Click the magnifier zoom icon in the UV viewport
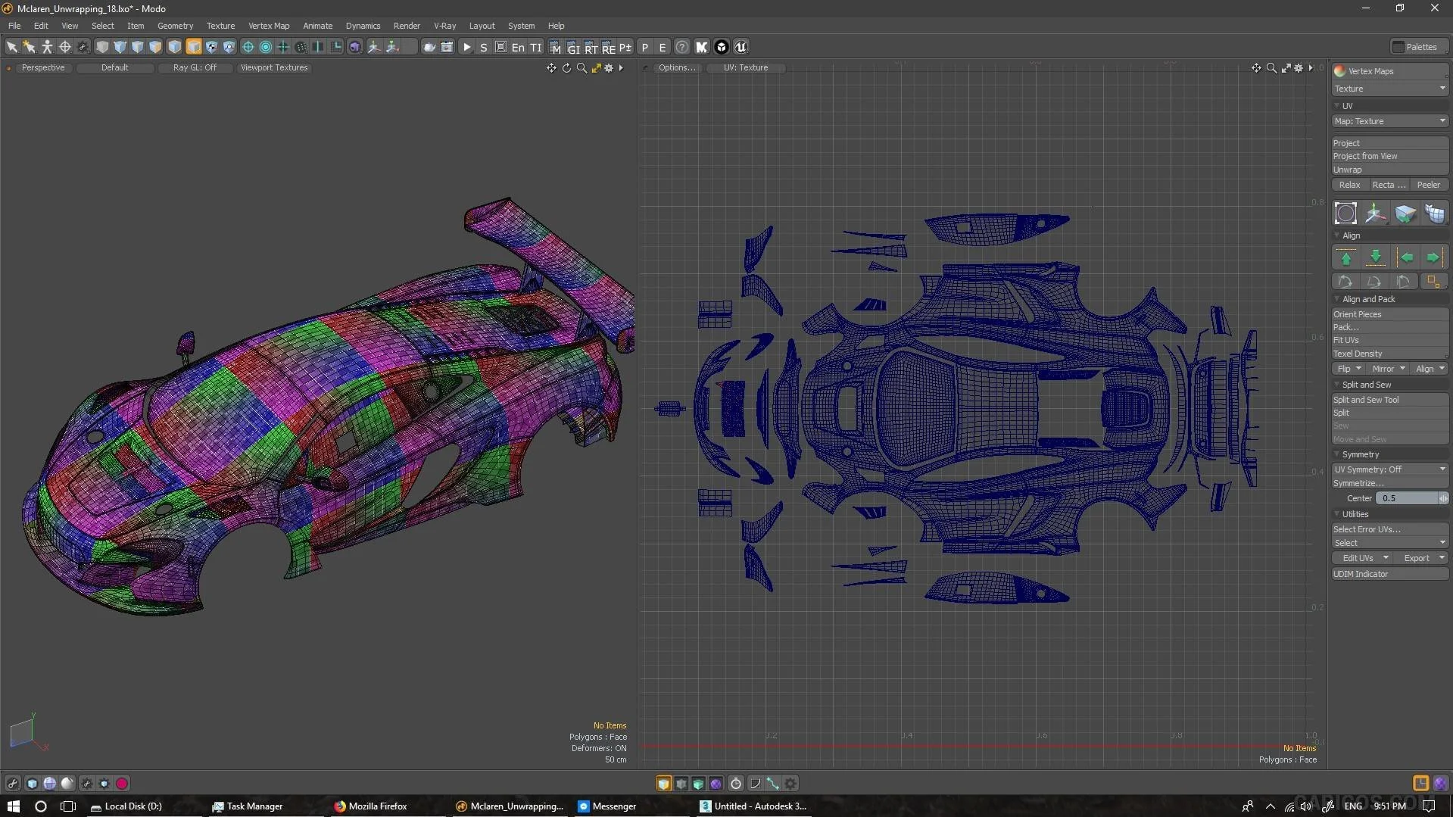1453x817 pixels. pyautogui.click(x=1271, y=67)
